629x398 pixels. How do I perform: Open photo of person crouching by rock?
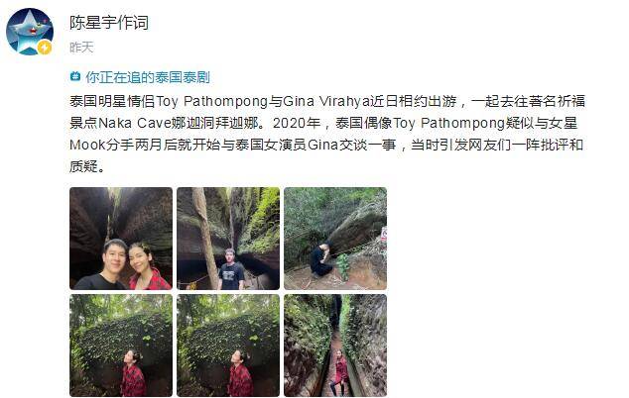[x=335, y=239]
